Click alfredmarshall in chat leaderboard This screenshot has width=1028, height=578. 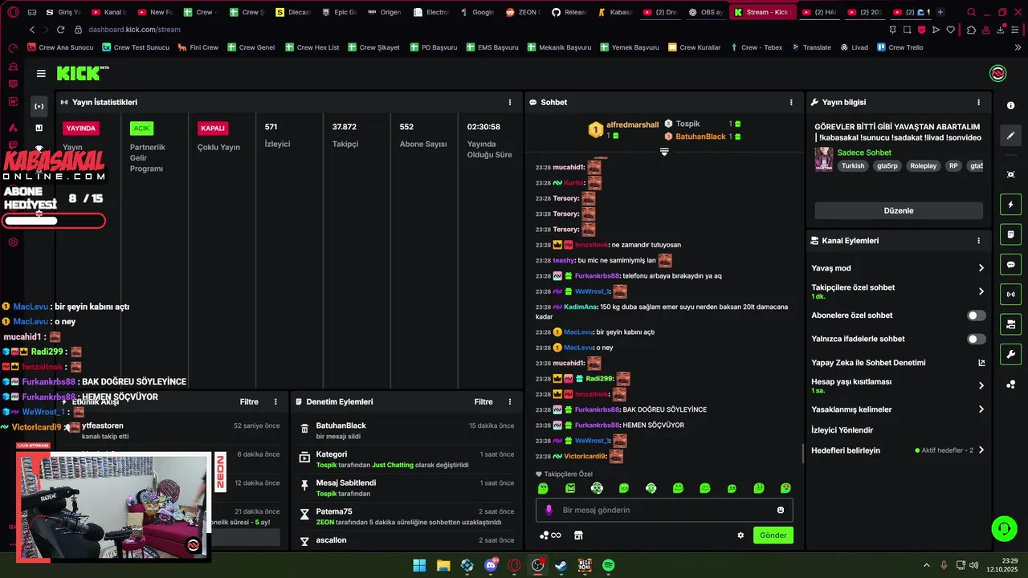click(632, 124)
